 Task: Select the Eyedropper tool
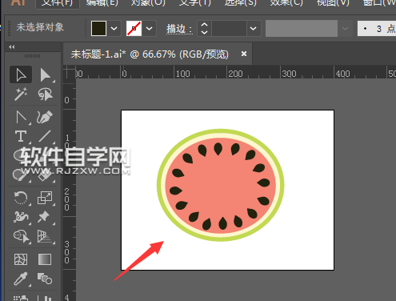point(21,279)
